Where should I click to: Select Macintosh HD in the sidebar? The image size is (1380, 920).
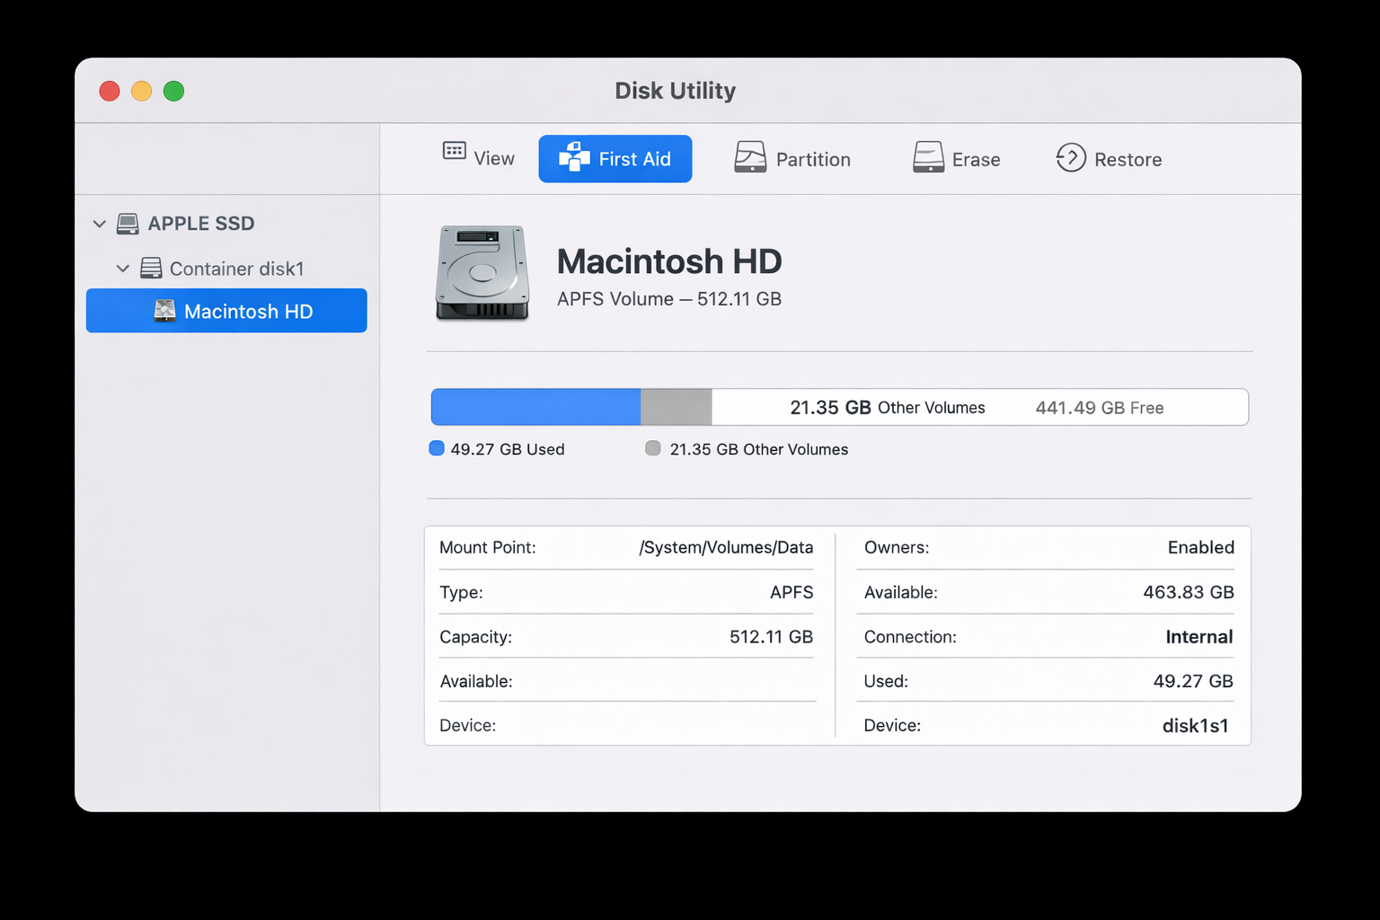point(226,311)
